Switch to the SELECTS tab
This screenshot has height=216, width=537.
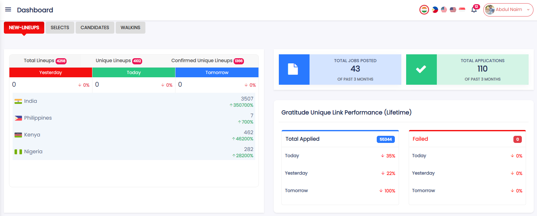(60, 27)
